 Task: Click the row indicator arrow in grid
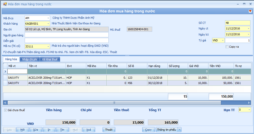pyautogui.click(x=5, y=72)
